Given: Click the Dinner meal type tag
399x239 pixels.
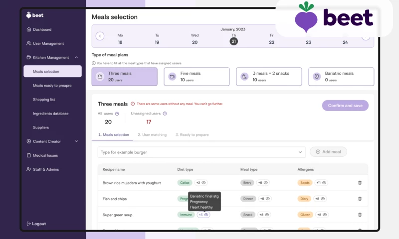Looking at the screenshot, I should 248,199.
